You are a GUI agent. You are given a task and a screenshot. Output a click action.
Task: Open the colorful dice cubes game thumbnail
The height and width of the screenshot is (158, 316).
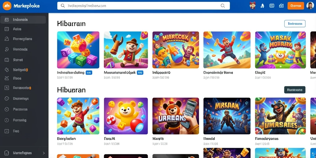78,50
